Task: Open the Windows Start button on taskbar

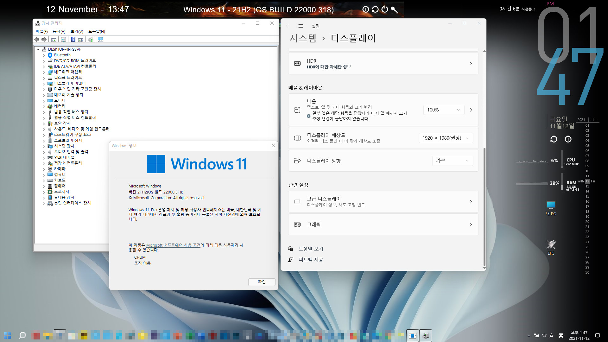Action: [x=8, y=336]
